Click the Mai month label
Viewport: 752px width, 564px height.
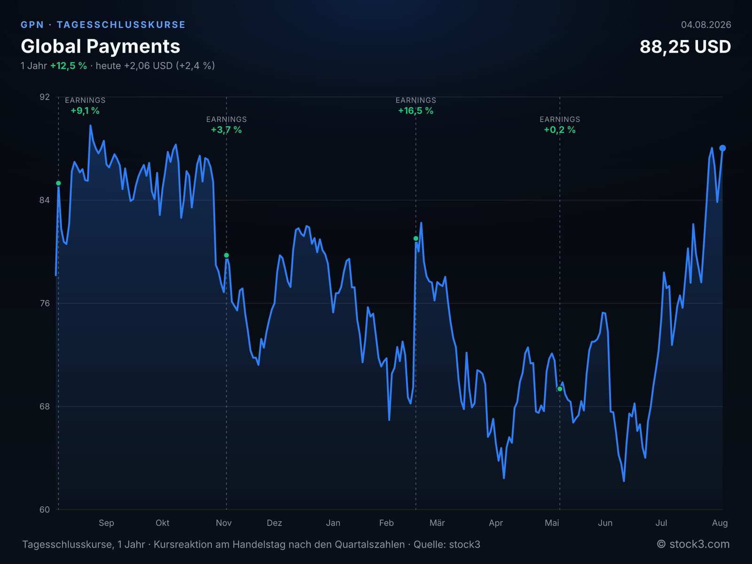click(552, 523)
